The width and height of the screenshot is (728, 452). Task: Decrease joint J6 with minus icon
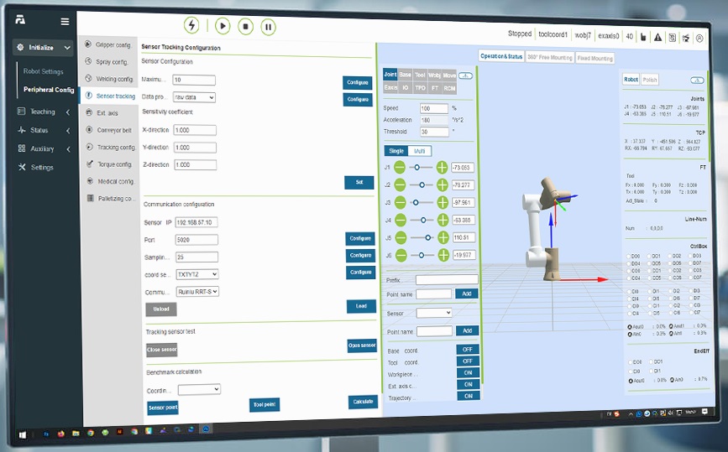[401, 255]
